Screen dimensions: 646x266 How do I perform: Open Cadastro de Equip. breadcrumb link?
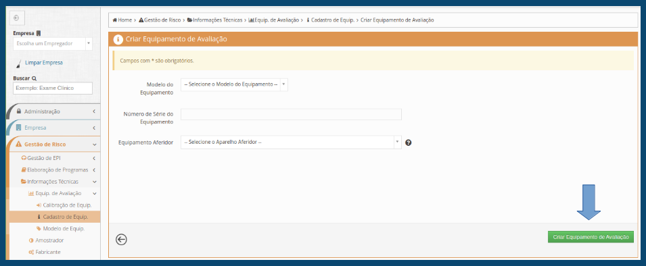[333, 20]
